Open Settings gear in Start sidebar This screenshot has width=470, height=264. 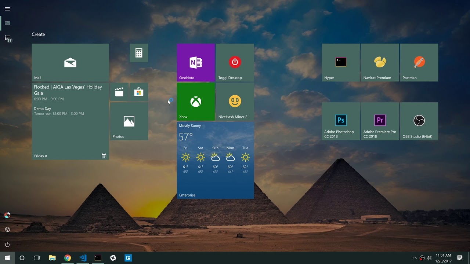tap(7, 230)
